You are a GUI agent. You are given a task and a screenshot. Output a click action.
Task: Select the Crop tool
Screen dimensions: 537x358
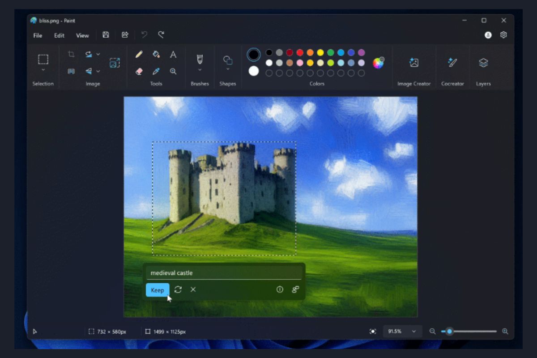(x=71, y=54)
